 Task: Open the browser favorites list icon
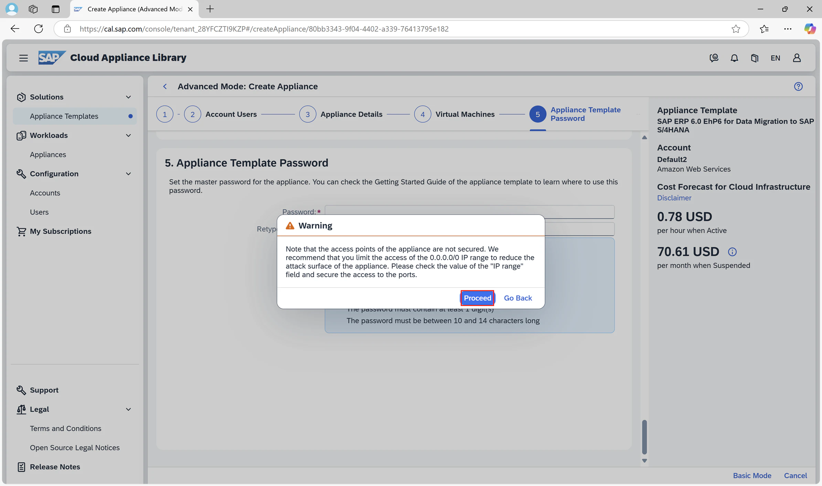764,29
